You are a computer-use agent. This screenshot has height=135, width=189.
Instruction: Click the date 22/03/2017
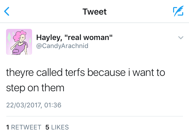click(x=24, y=105)
